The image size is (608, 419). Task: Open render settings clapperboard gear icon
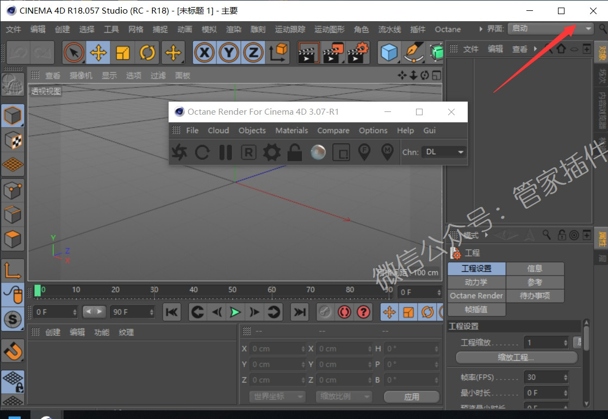357,53
